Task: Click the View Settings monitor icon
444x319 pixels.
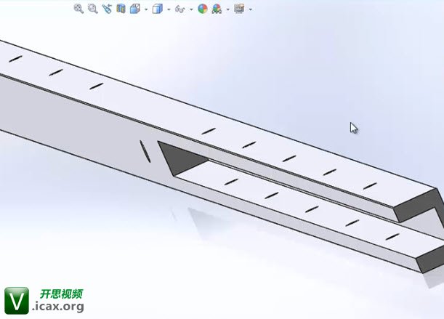Action: pyautogui.click(x=239, y=9)
